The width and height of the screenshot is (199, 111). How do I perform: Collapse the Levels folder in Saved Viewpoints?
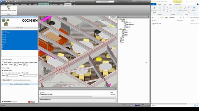(121, 21)
